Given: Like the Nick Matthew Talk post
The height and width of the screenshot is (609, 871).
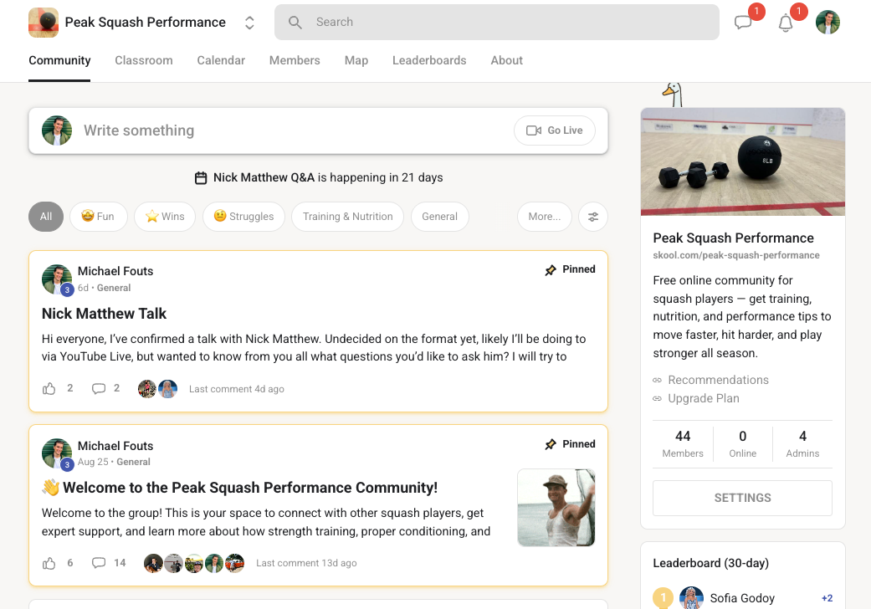Looking at the screenshot, I should 49,389.
